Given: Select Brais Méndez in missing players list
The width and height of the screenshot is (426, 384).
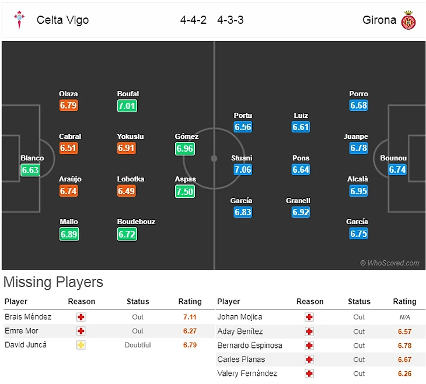Looking at the screenshot, I should click(28, 317).
